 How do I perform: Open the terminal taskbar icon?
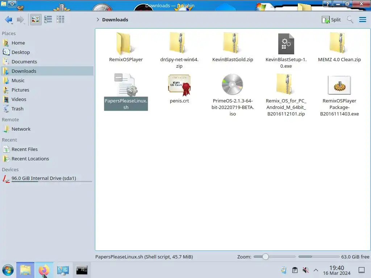point(82,270)
